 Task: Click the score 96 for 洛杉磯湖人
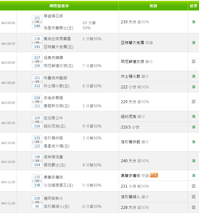(37, 207)
